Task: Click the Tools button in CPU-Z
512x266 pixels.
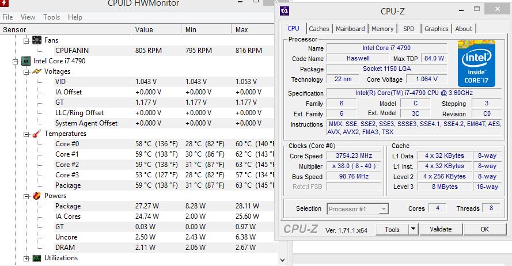Action: click(392, 230)
